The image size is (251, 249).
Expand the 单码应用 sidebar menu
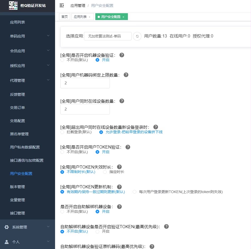tap(28, 36)
